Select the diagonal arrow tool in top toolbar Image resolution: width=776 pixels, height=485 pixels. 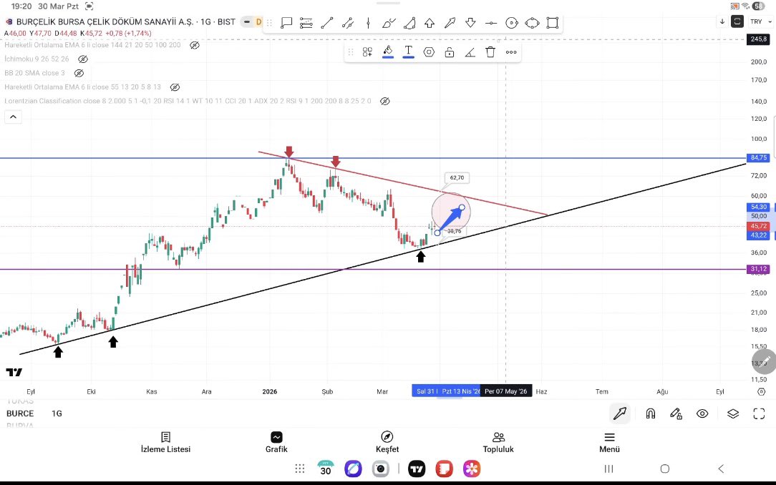click(x=450, y=23)
